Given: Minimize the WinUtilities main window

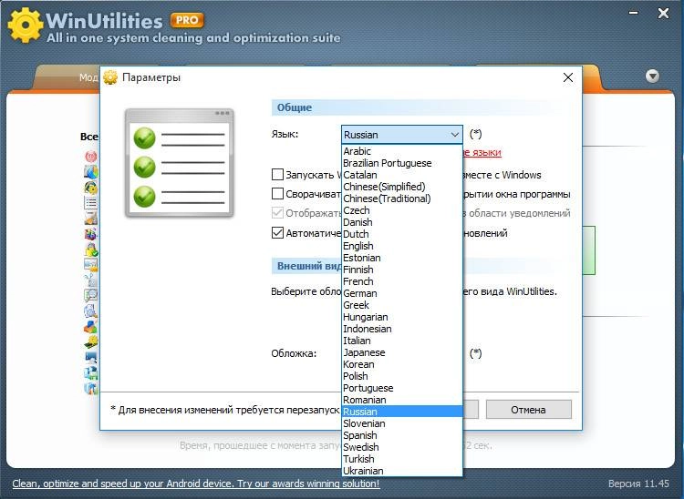Looking at the screenshot, I should point(634,13).
